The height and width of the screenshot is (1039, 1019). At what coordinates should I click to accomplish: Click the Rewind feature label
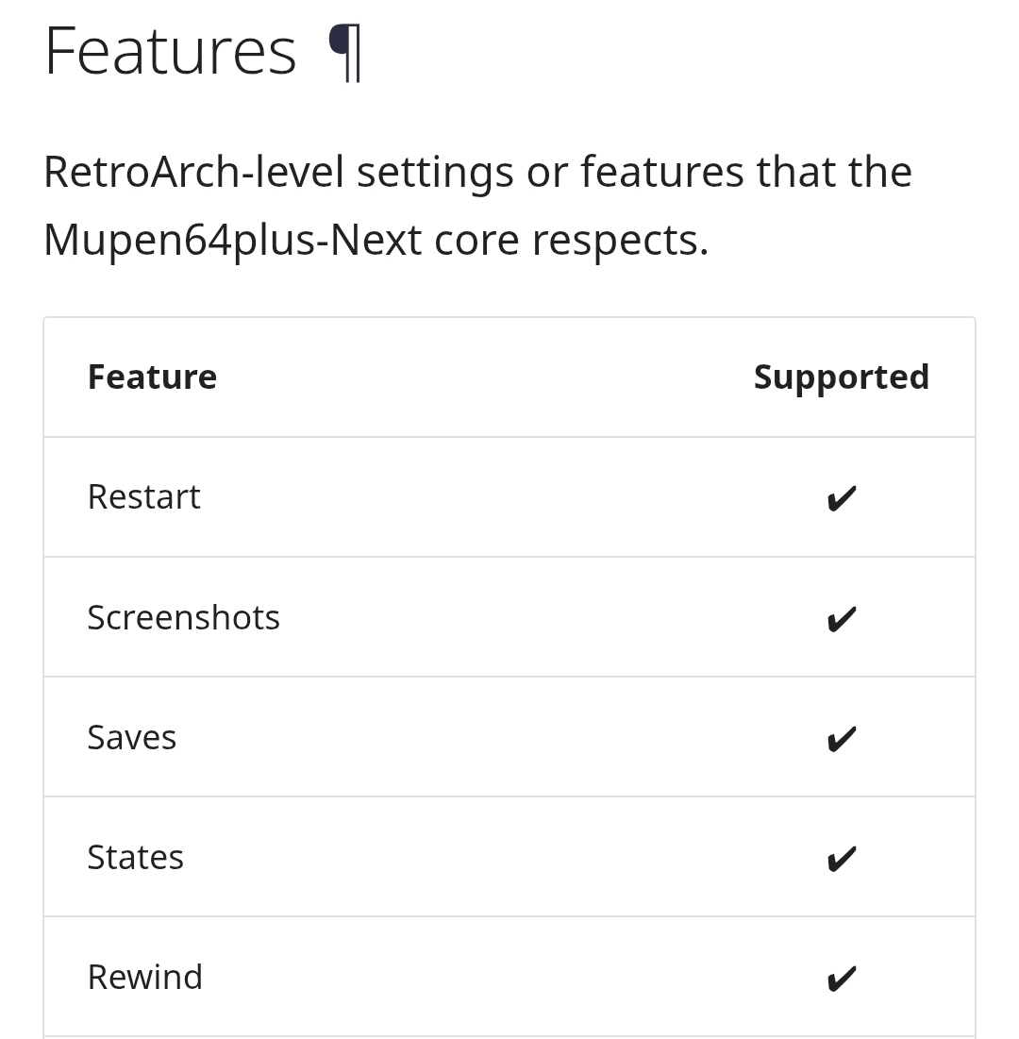(144, 977)
